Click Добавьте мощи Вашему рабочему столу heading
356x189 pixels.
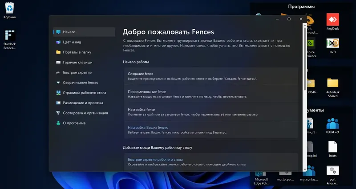pyautogui.click(x=158, y=148)
